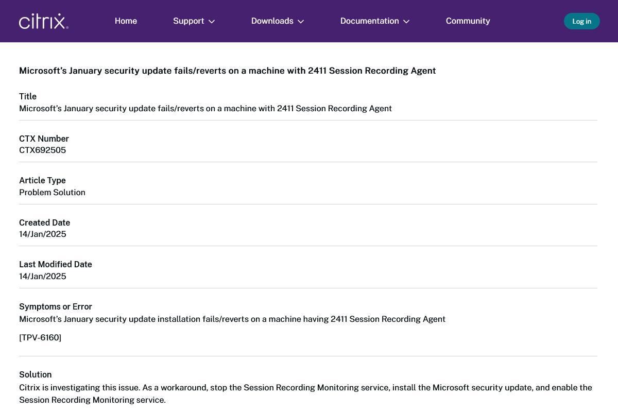This screenshot has height=412, width=618.
Task: Click the Symptoms or Error heading
Action: (x=56, y=307)
